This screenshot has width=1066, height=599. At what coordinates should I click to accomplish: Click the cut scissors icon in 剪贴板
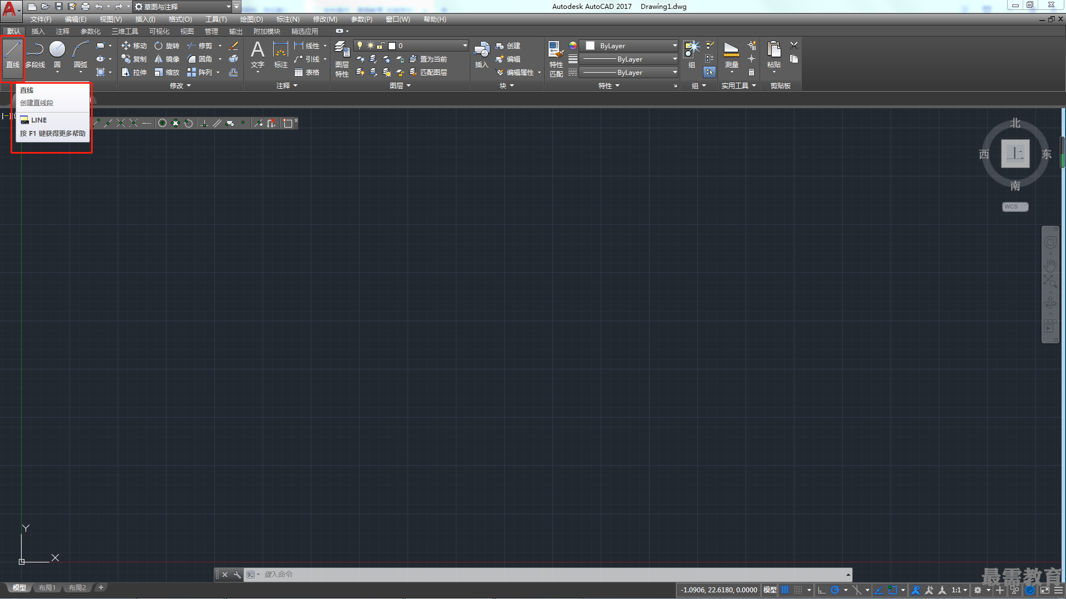pos(794,45)
